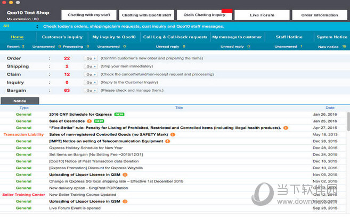Click Seller Training Center type label
350x217 pixels.
tap(23, 195)
